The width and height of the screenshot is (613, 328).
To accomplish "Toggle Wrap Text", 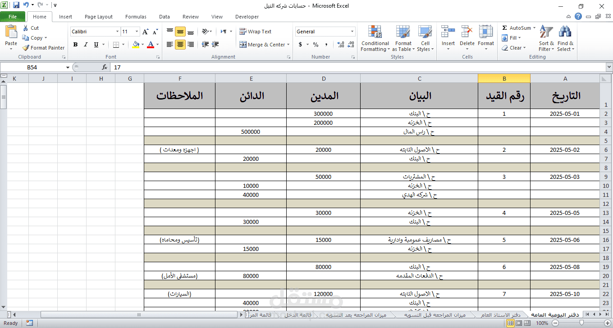I will coord(255,32).
